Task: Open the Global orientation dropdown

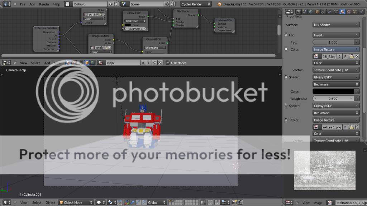Action: [x=157, y=202]
